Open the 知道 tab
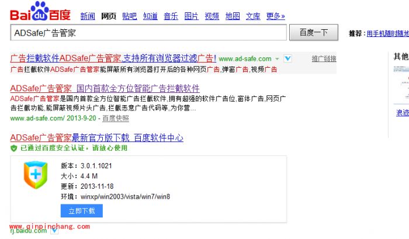The image size is (409, 239). coord(150,16)
